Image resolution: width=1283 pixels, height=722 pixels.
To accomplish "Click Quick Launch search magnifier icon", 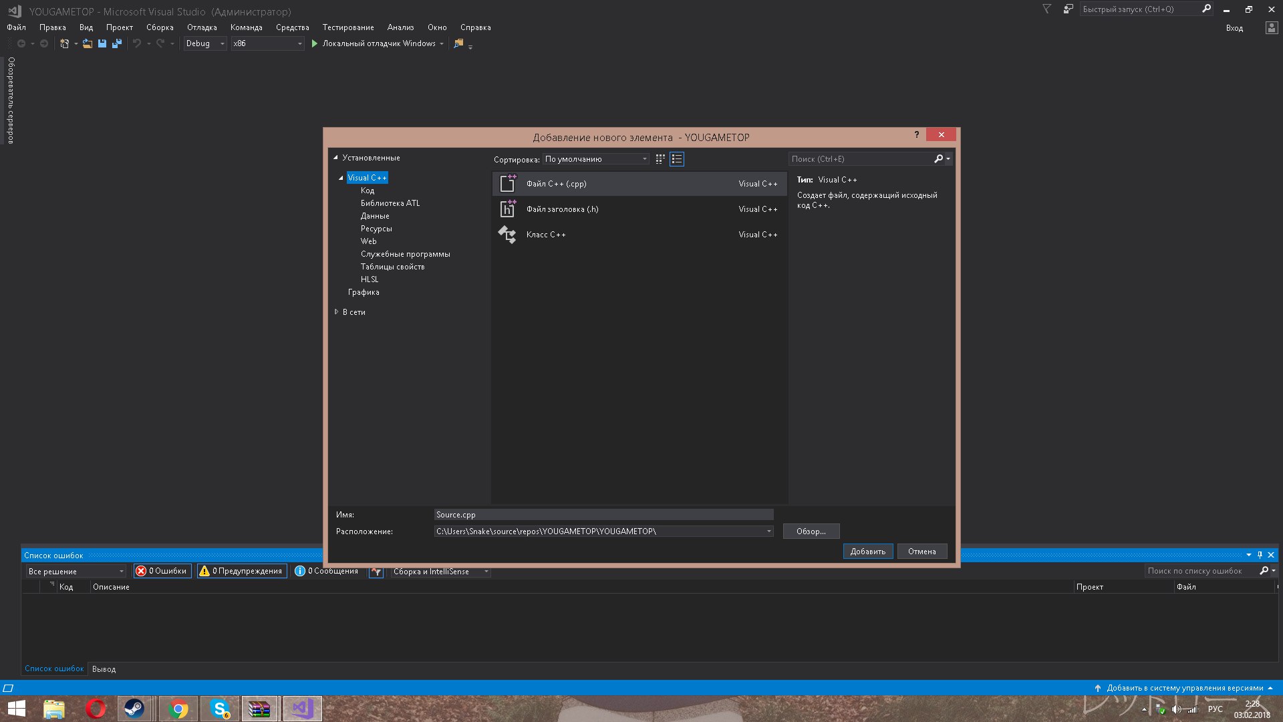I will [x=1206, y=9].
